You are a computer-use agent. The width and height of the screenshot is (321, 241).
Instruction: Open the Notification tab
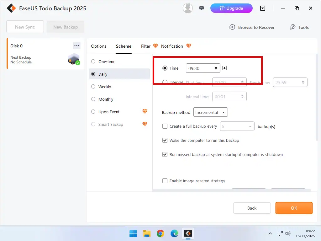[172, 46]
